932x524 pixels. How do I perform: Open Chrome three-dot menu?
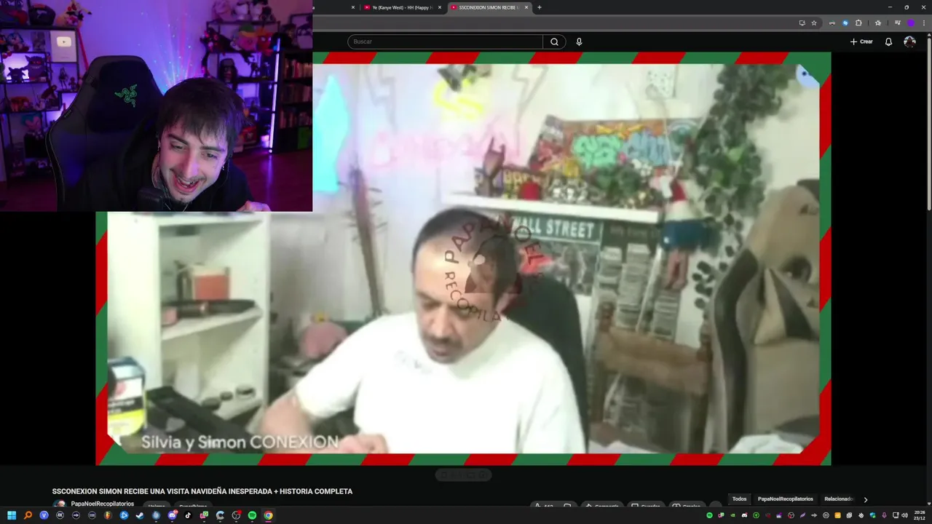pos(924,23)
